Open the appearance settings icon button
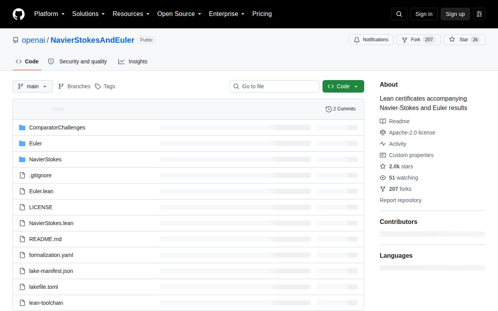498x311 pixels. coord(479,14)
